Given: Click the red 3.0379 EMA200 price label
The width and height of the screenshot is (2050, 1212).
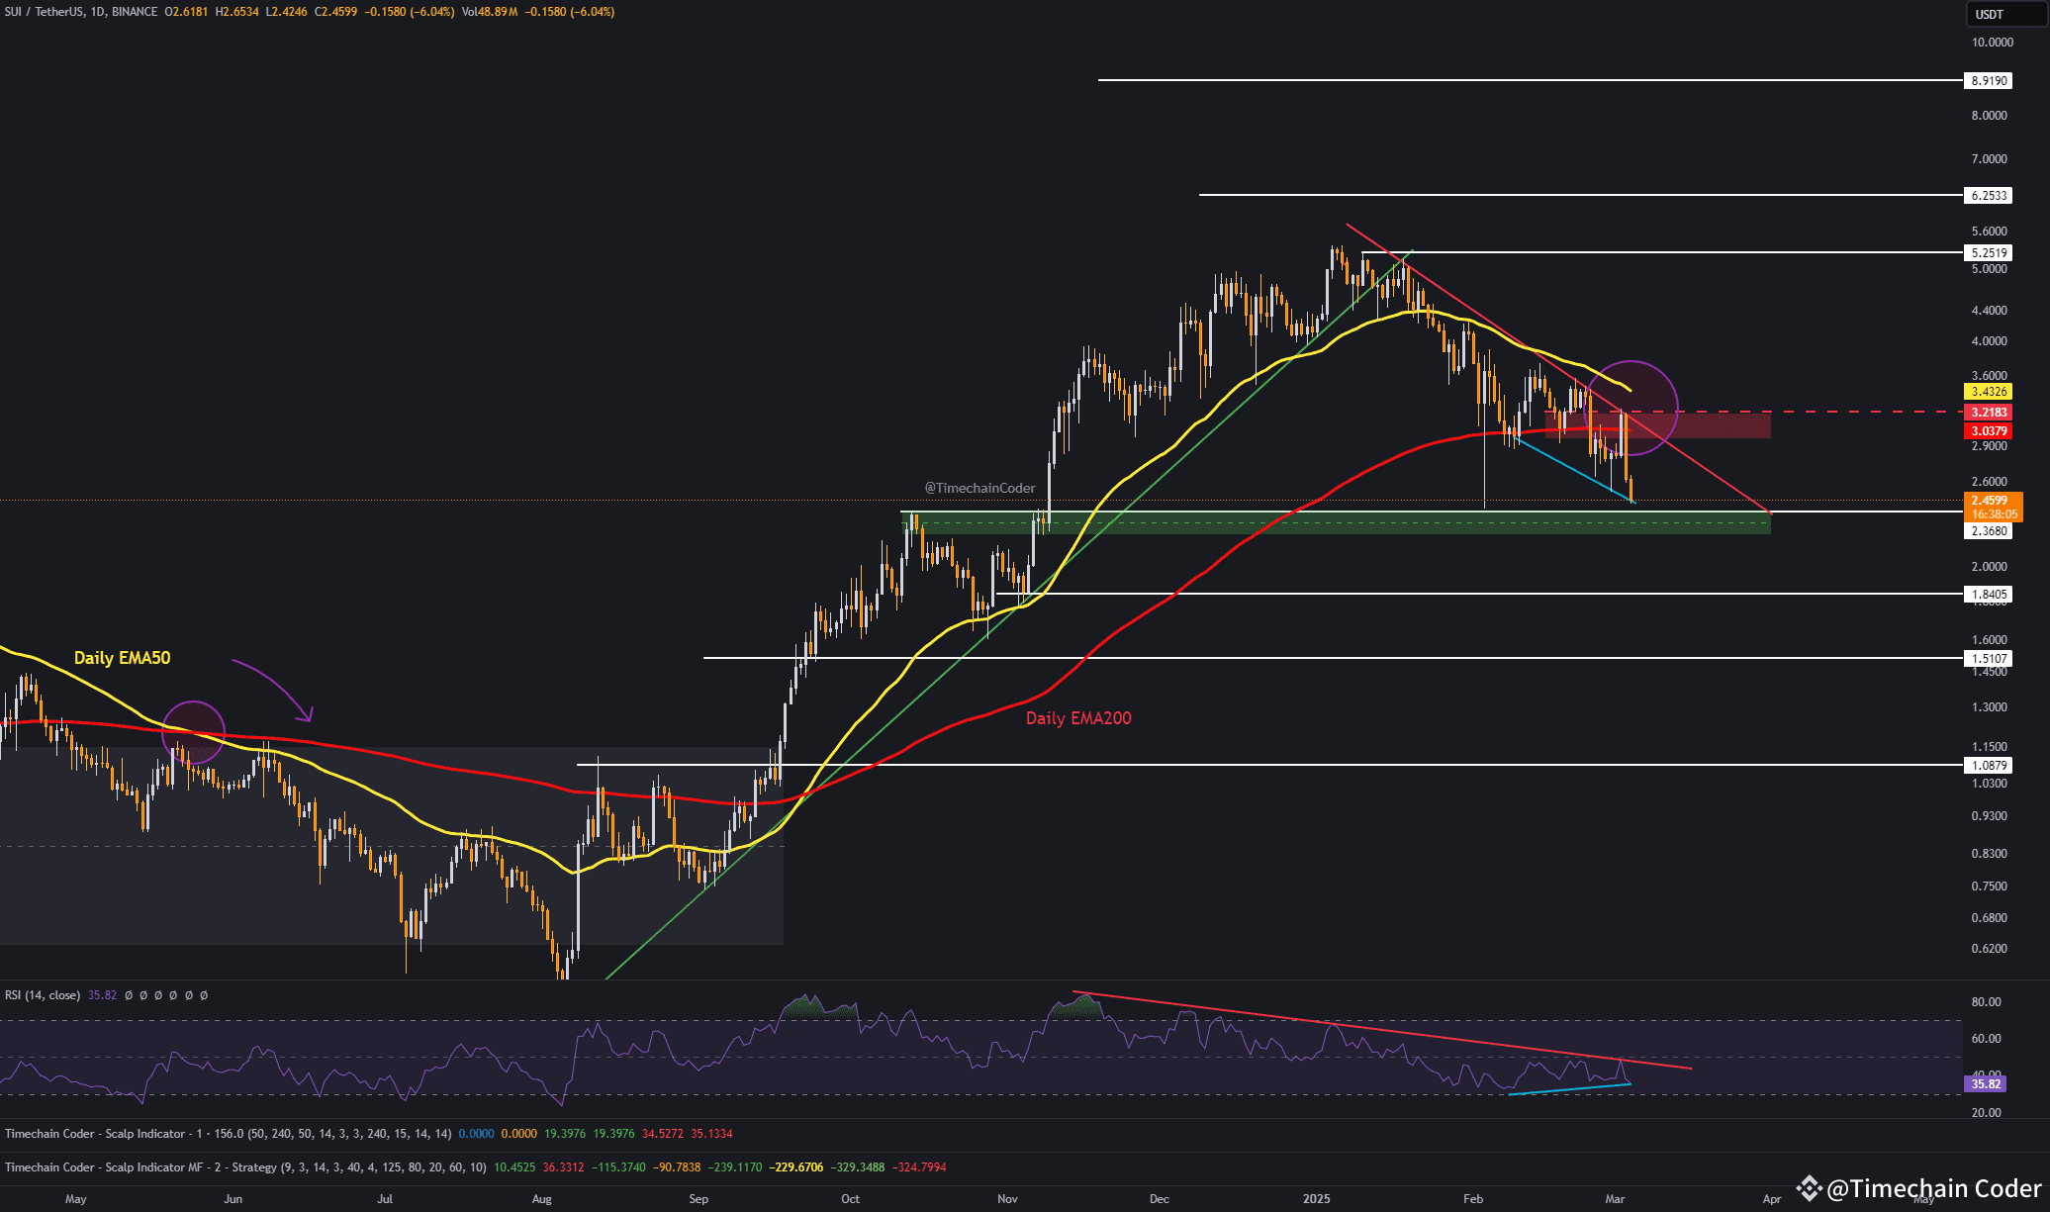Looking at the screenshot, I should pos(1989,431).
